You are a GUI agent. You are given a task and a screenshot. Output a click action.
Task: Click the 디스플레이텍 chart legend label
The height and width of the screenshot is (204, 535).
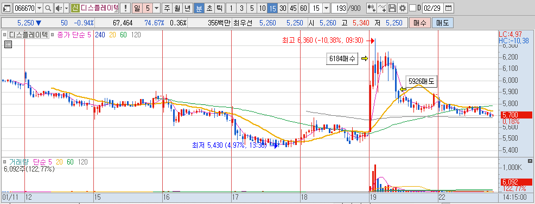[x=29, y=35]
